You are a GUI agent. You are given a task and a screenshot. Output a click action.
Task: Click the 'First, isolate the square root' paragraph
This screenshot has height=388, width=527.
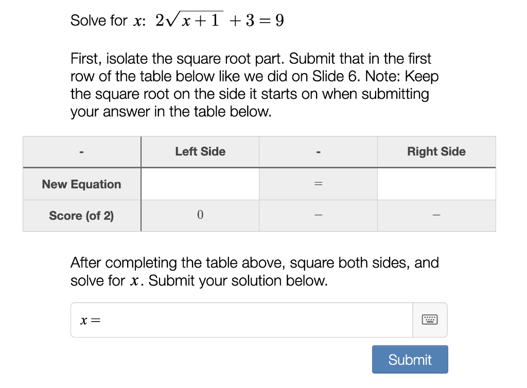point(254,85)
